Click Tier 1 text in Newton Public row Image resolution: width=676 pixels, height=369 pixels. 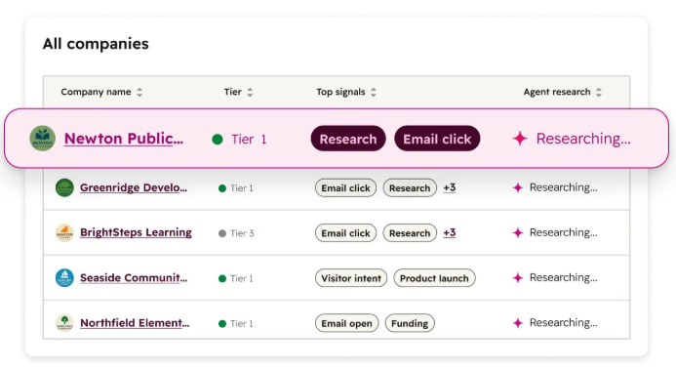(249, 140)
